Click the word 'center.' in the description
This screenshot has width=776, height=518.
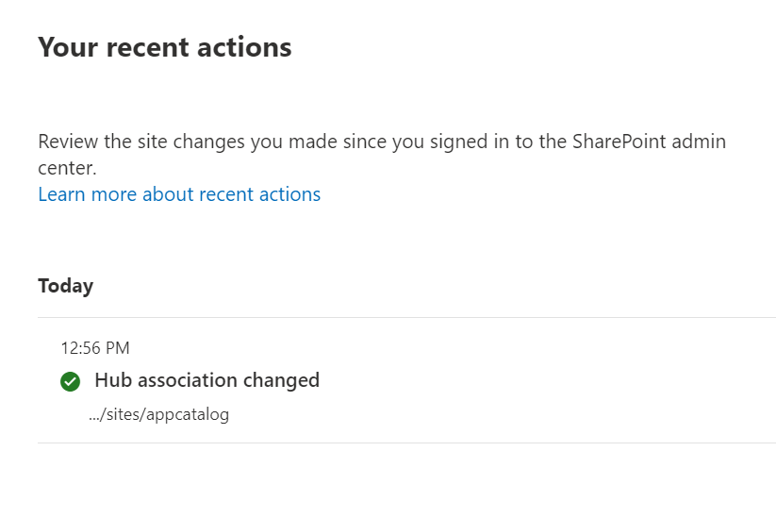pyautogui.click(x=67, y=168)
